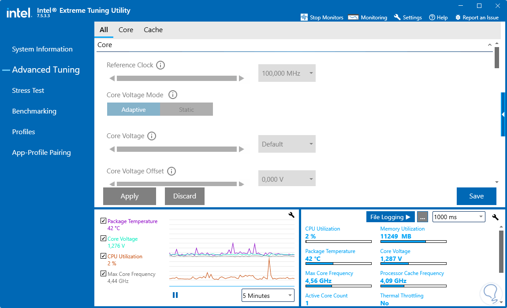Click the monitor Package Temperature 42 °C value

coord(313,259)
